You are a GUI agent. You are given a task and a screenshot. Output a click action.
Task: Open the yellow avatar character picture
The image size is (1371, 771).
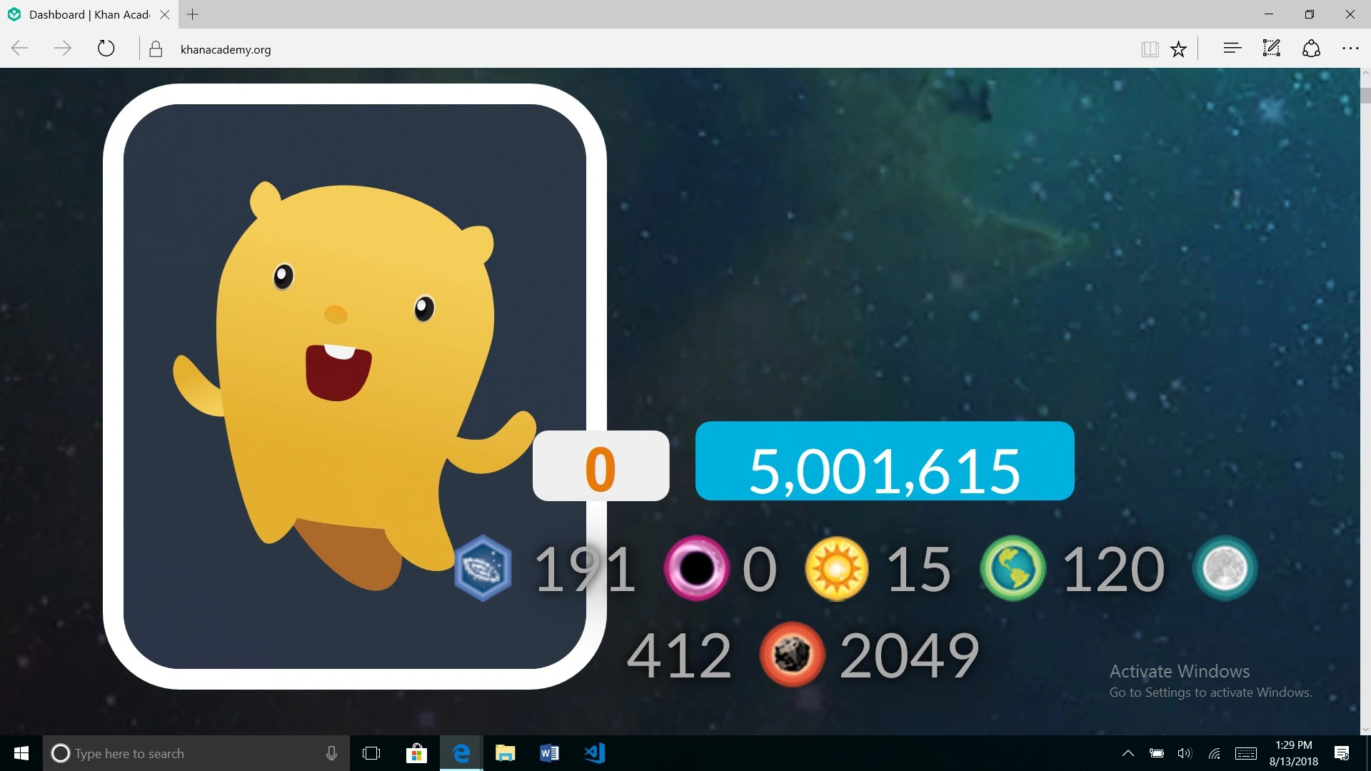click(x=355, y=386)
